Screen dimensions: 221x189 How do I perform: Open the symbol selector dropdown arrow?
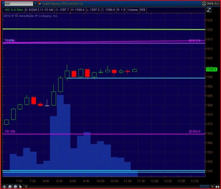[35, 4]
